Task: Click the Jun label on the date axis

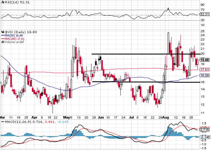Action: tap(100, 118)
